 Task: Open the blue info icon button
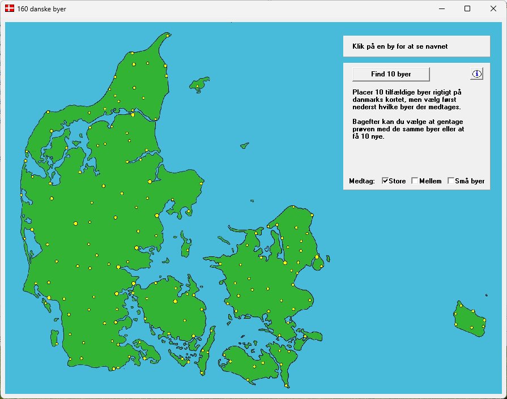476,74
